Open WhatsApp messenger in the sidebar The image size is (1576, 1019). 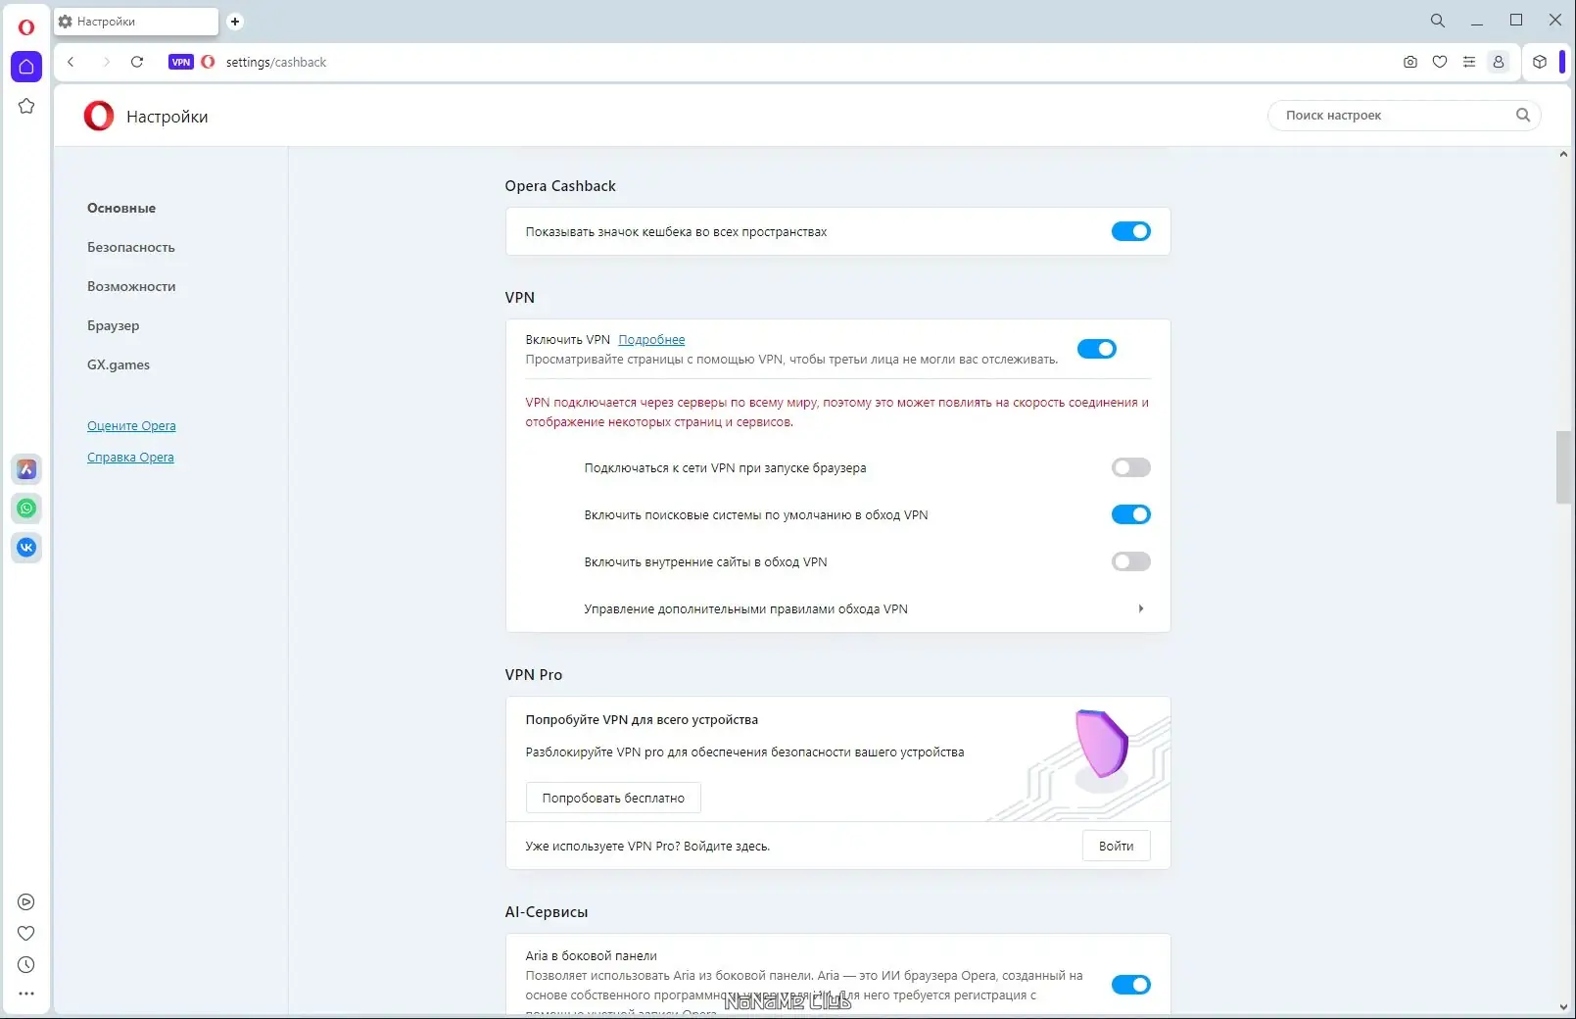[x=26, y=509]
